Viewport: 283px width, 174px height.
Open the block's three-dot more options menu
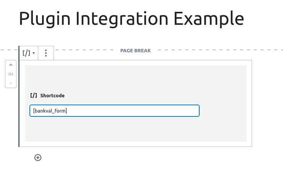tap(46, 53)
